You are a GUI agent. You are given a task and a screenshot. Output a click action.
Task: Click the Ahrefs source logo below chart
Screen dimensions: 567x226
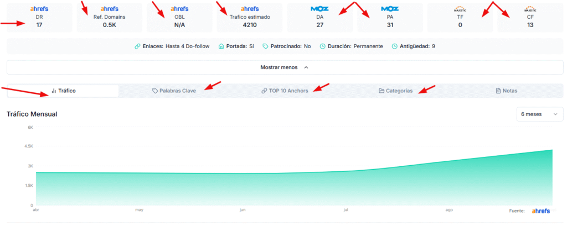(541, 211)
